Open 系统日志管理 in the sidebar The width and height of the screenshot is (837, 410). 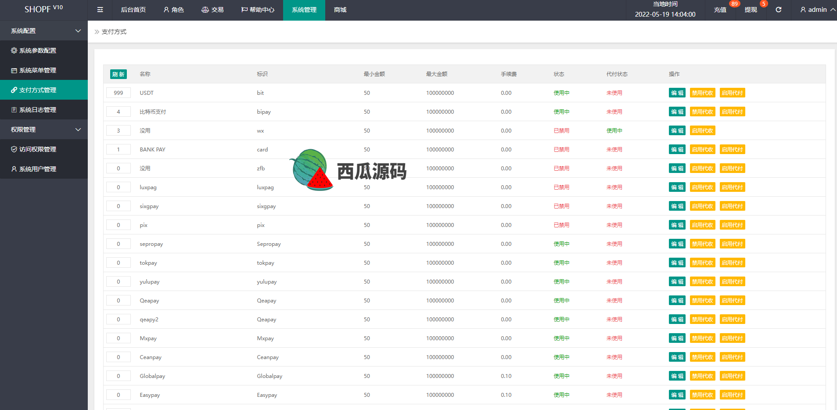point(44,110)
